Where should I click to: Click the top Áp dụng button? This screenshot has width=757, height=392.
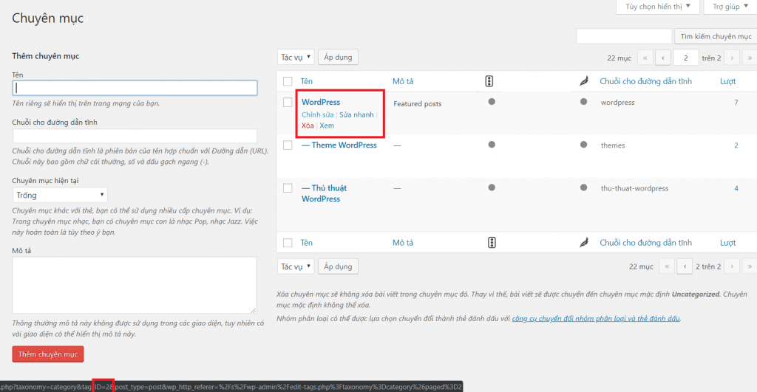[x=338, y=57]
